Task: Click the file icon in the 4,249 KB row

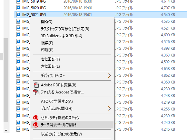Action: click(x=18, y=102)
